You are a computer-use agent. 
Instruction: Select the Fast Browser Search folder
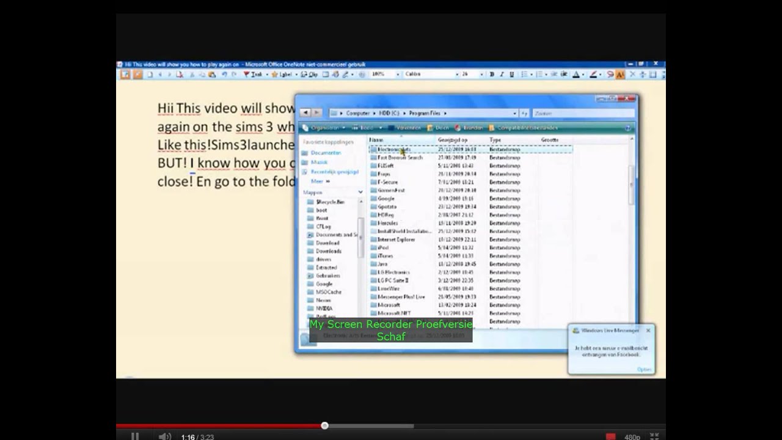coord(400,158)
